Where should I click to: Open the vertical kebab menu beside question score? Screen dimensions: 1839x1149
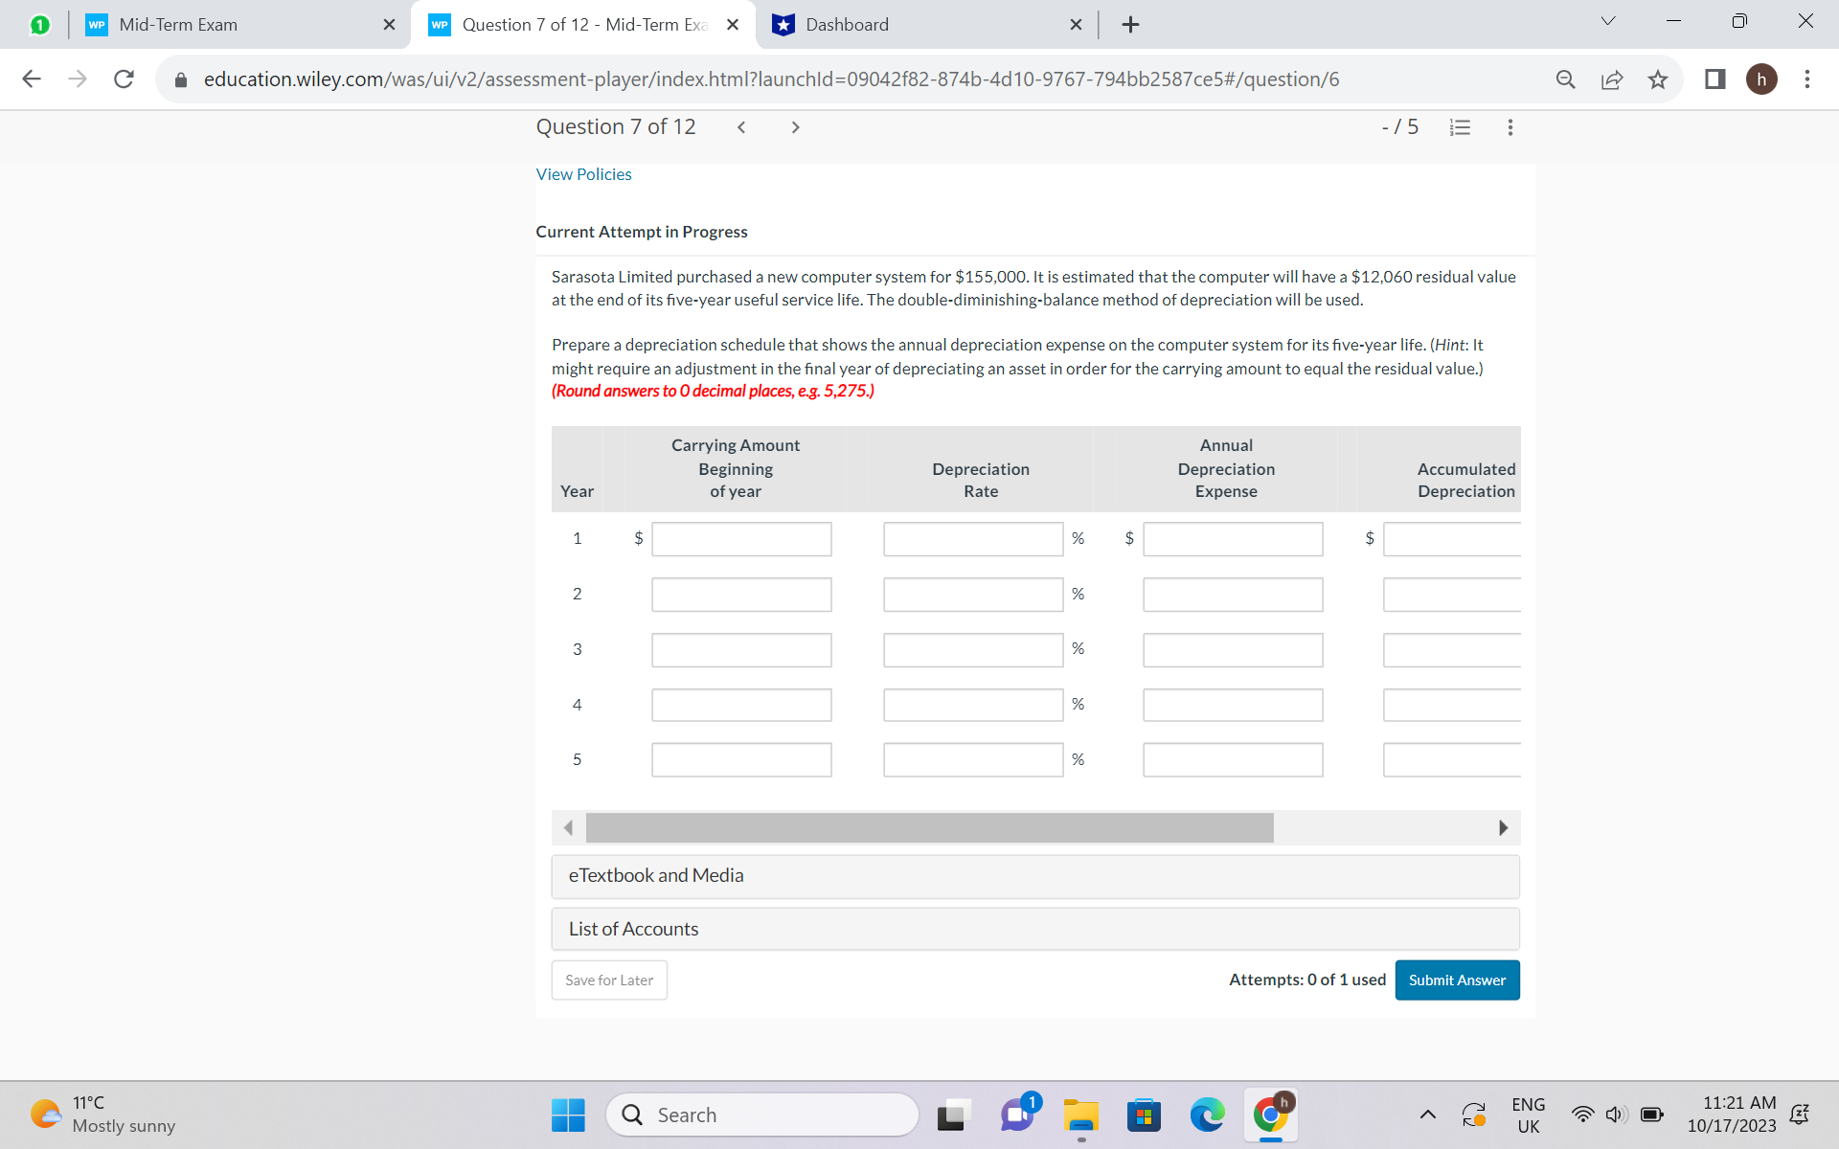coord(1510,126)
